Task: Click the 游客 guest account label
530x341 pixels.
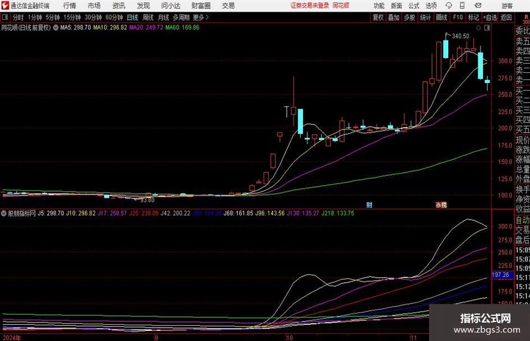Action: (507, 6)
